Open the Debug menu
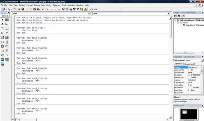This screenshot has height=121, width=204. (x=37, y=5)
